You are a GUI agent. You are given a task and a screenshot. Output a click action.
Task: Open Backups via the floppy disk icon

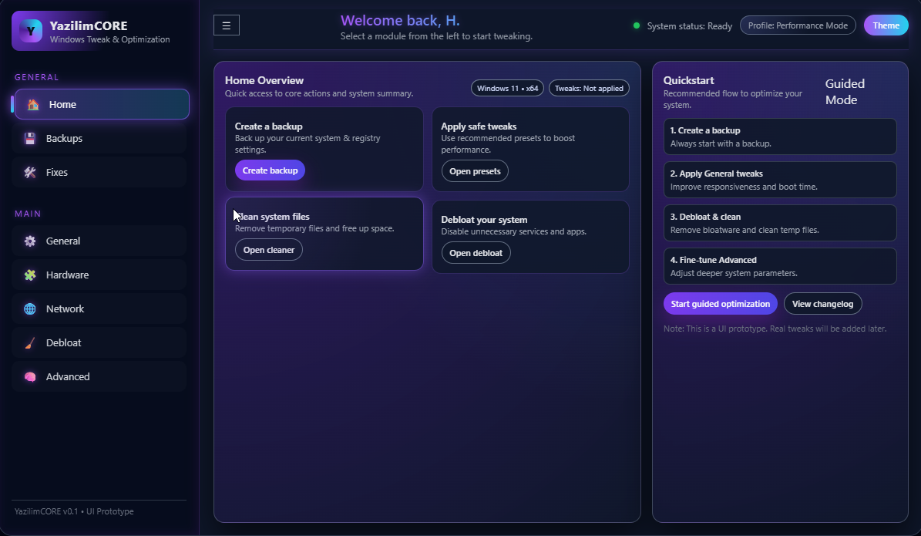tap(29, 138)
